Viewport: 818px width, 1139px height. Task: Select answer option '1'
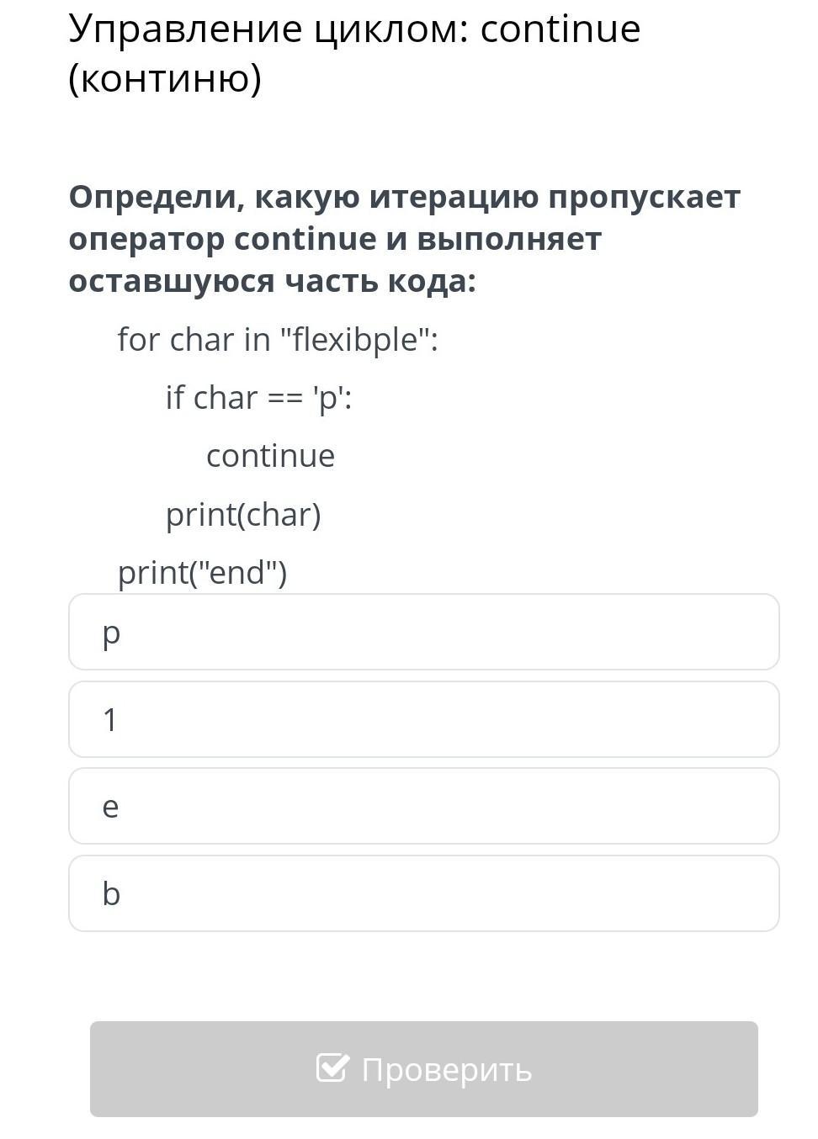pyautogui.click(x=423, y=719)
